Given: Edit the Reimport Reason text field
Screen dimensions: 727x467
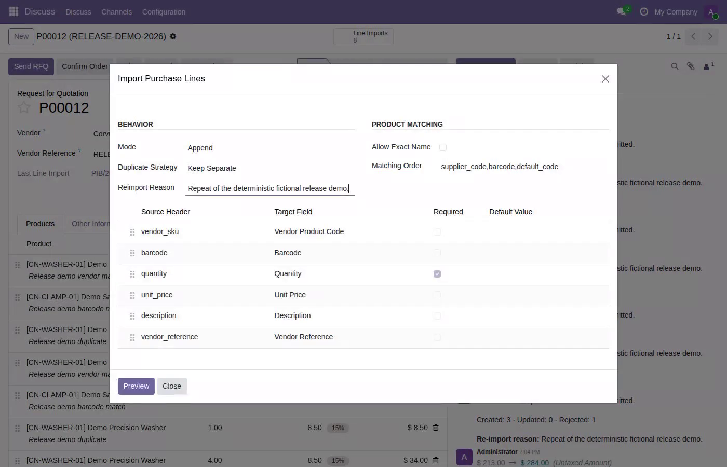Looking at the screenshot, I should [270, 188].
